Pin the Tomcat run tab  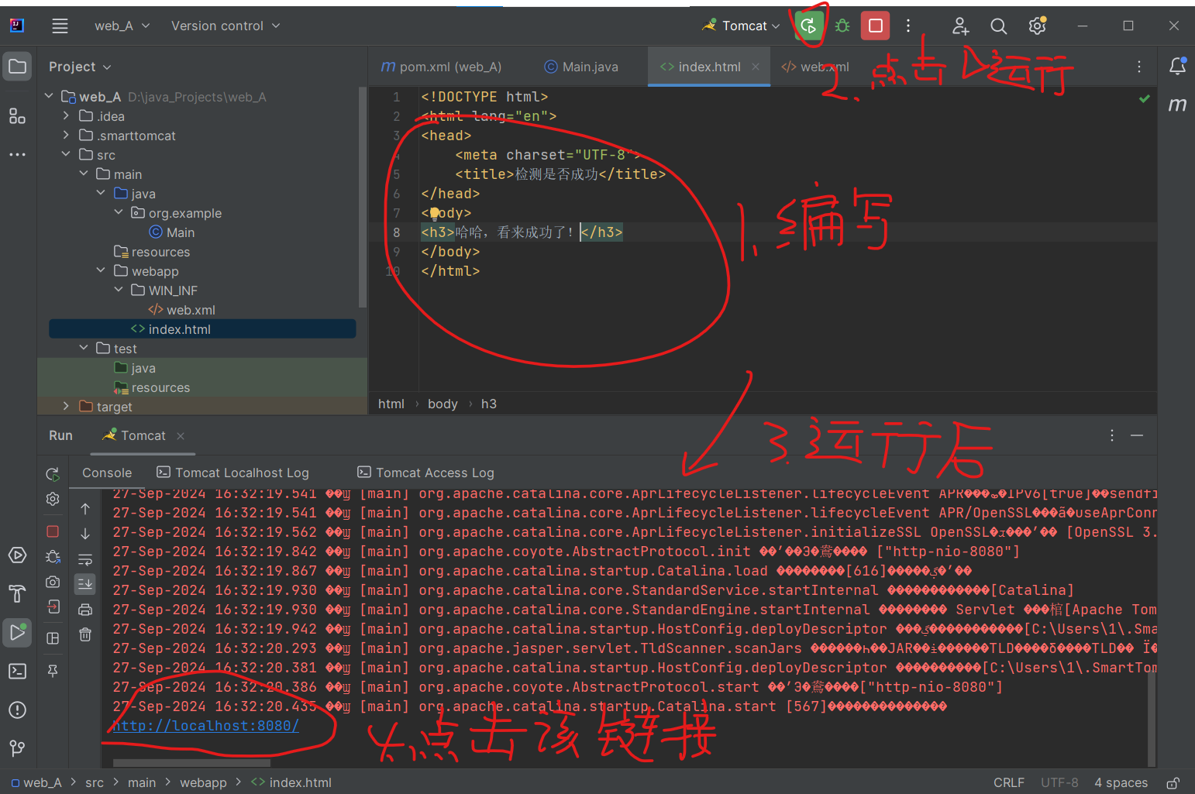pyautogui.click(x=53, y=672)
